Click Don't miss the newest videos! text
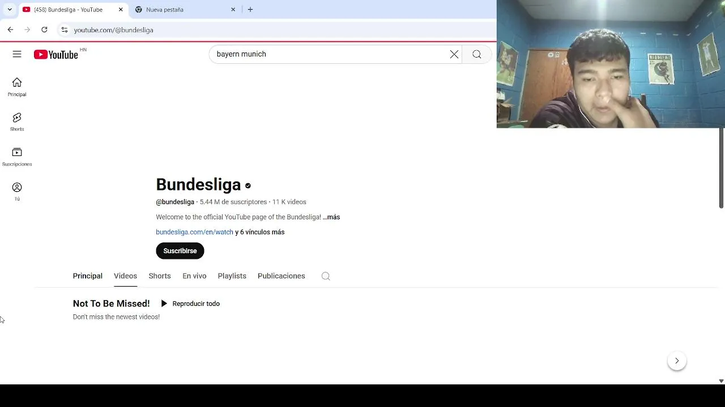 click(x=116, y=317)
